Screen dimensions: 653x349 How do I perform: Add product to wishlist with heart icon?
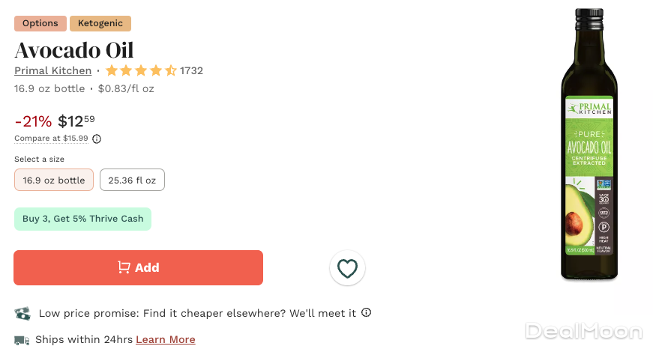coord(347,268)
